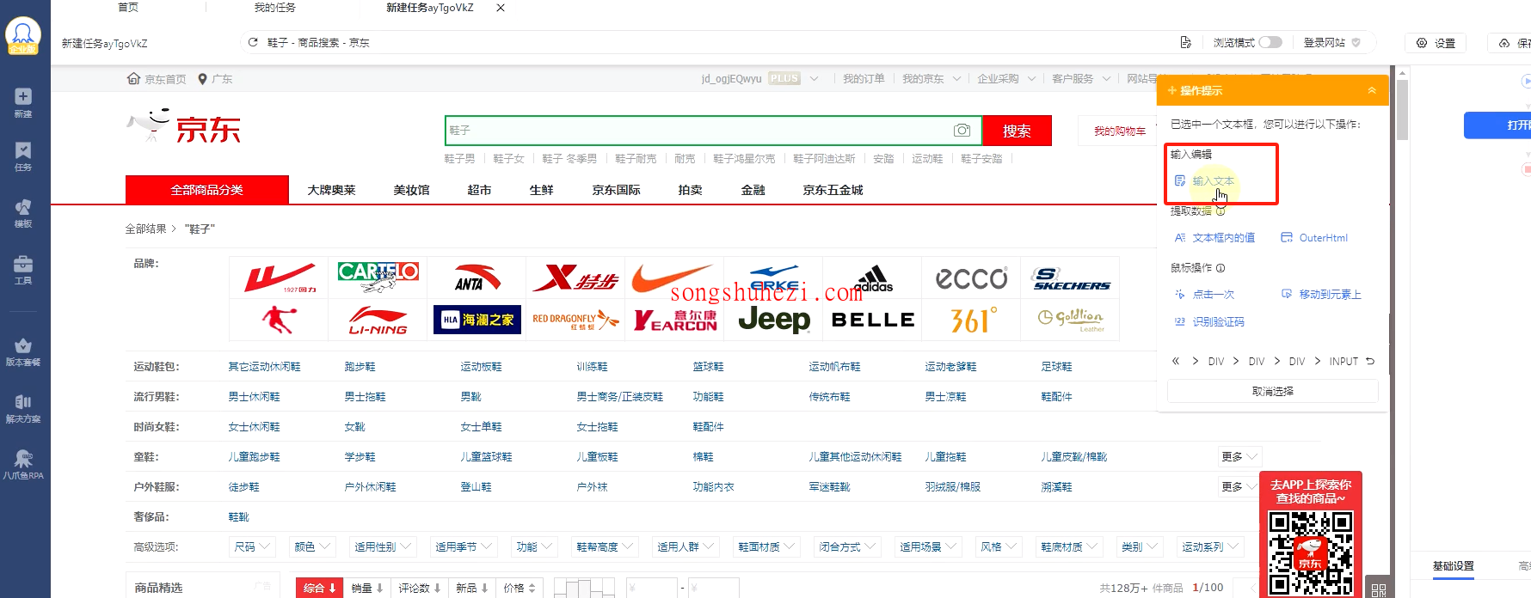This screenshot has width=1531, height=598.
Task: Click the undo arrow after INPUT
Action: tap(1370, 362)
